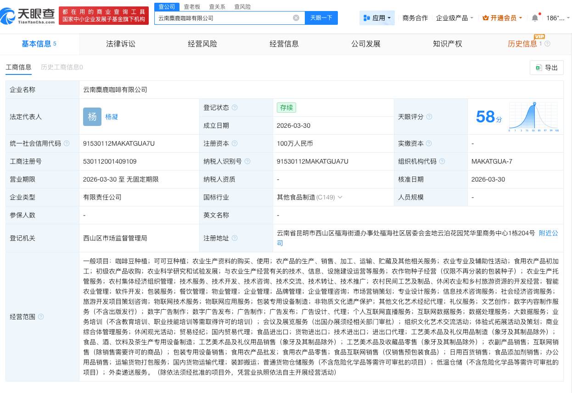This screenshot has width=572, height=393.
Task: Click the crown icon beside 开通会员
Action: coord(485,18)
